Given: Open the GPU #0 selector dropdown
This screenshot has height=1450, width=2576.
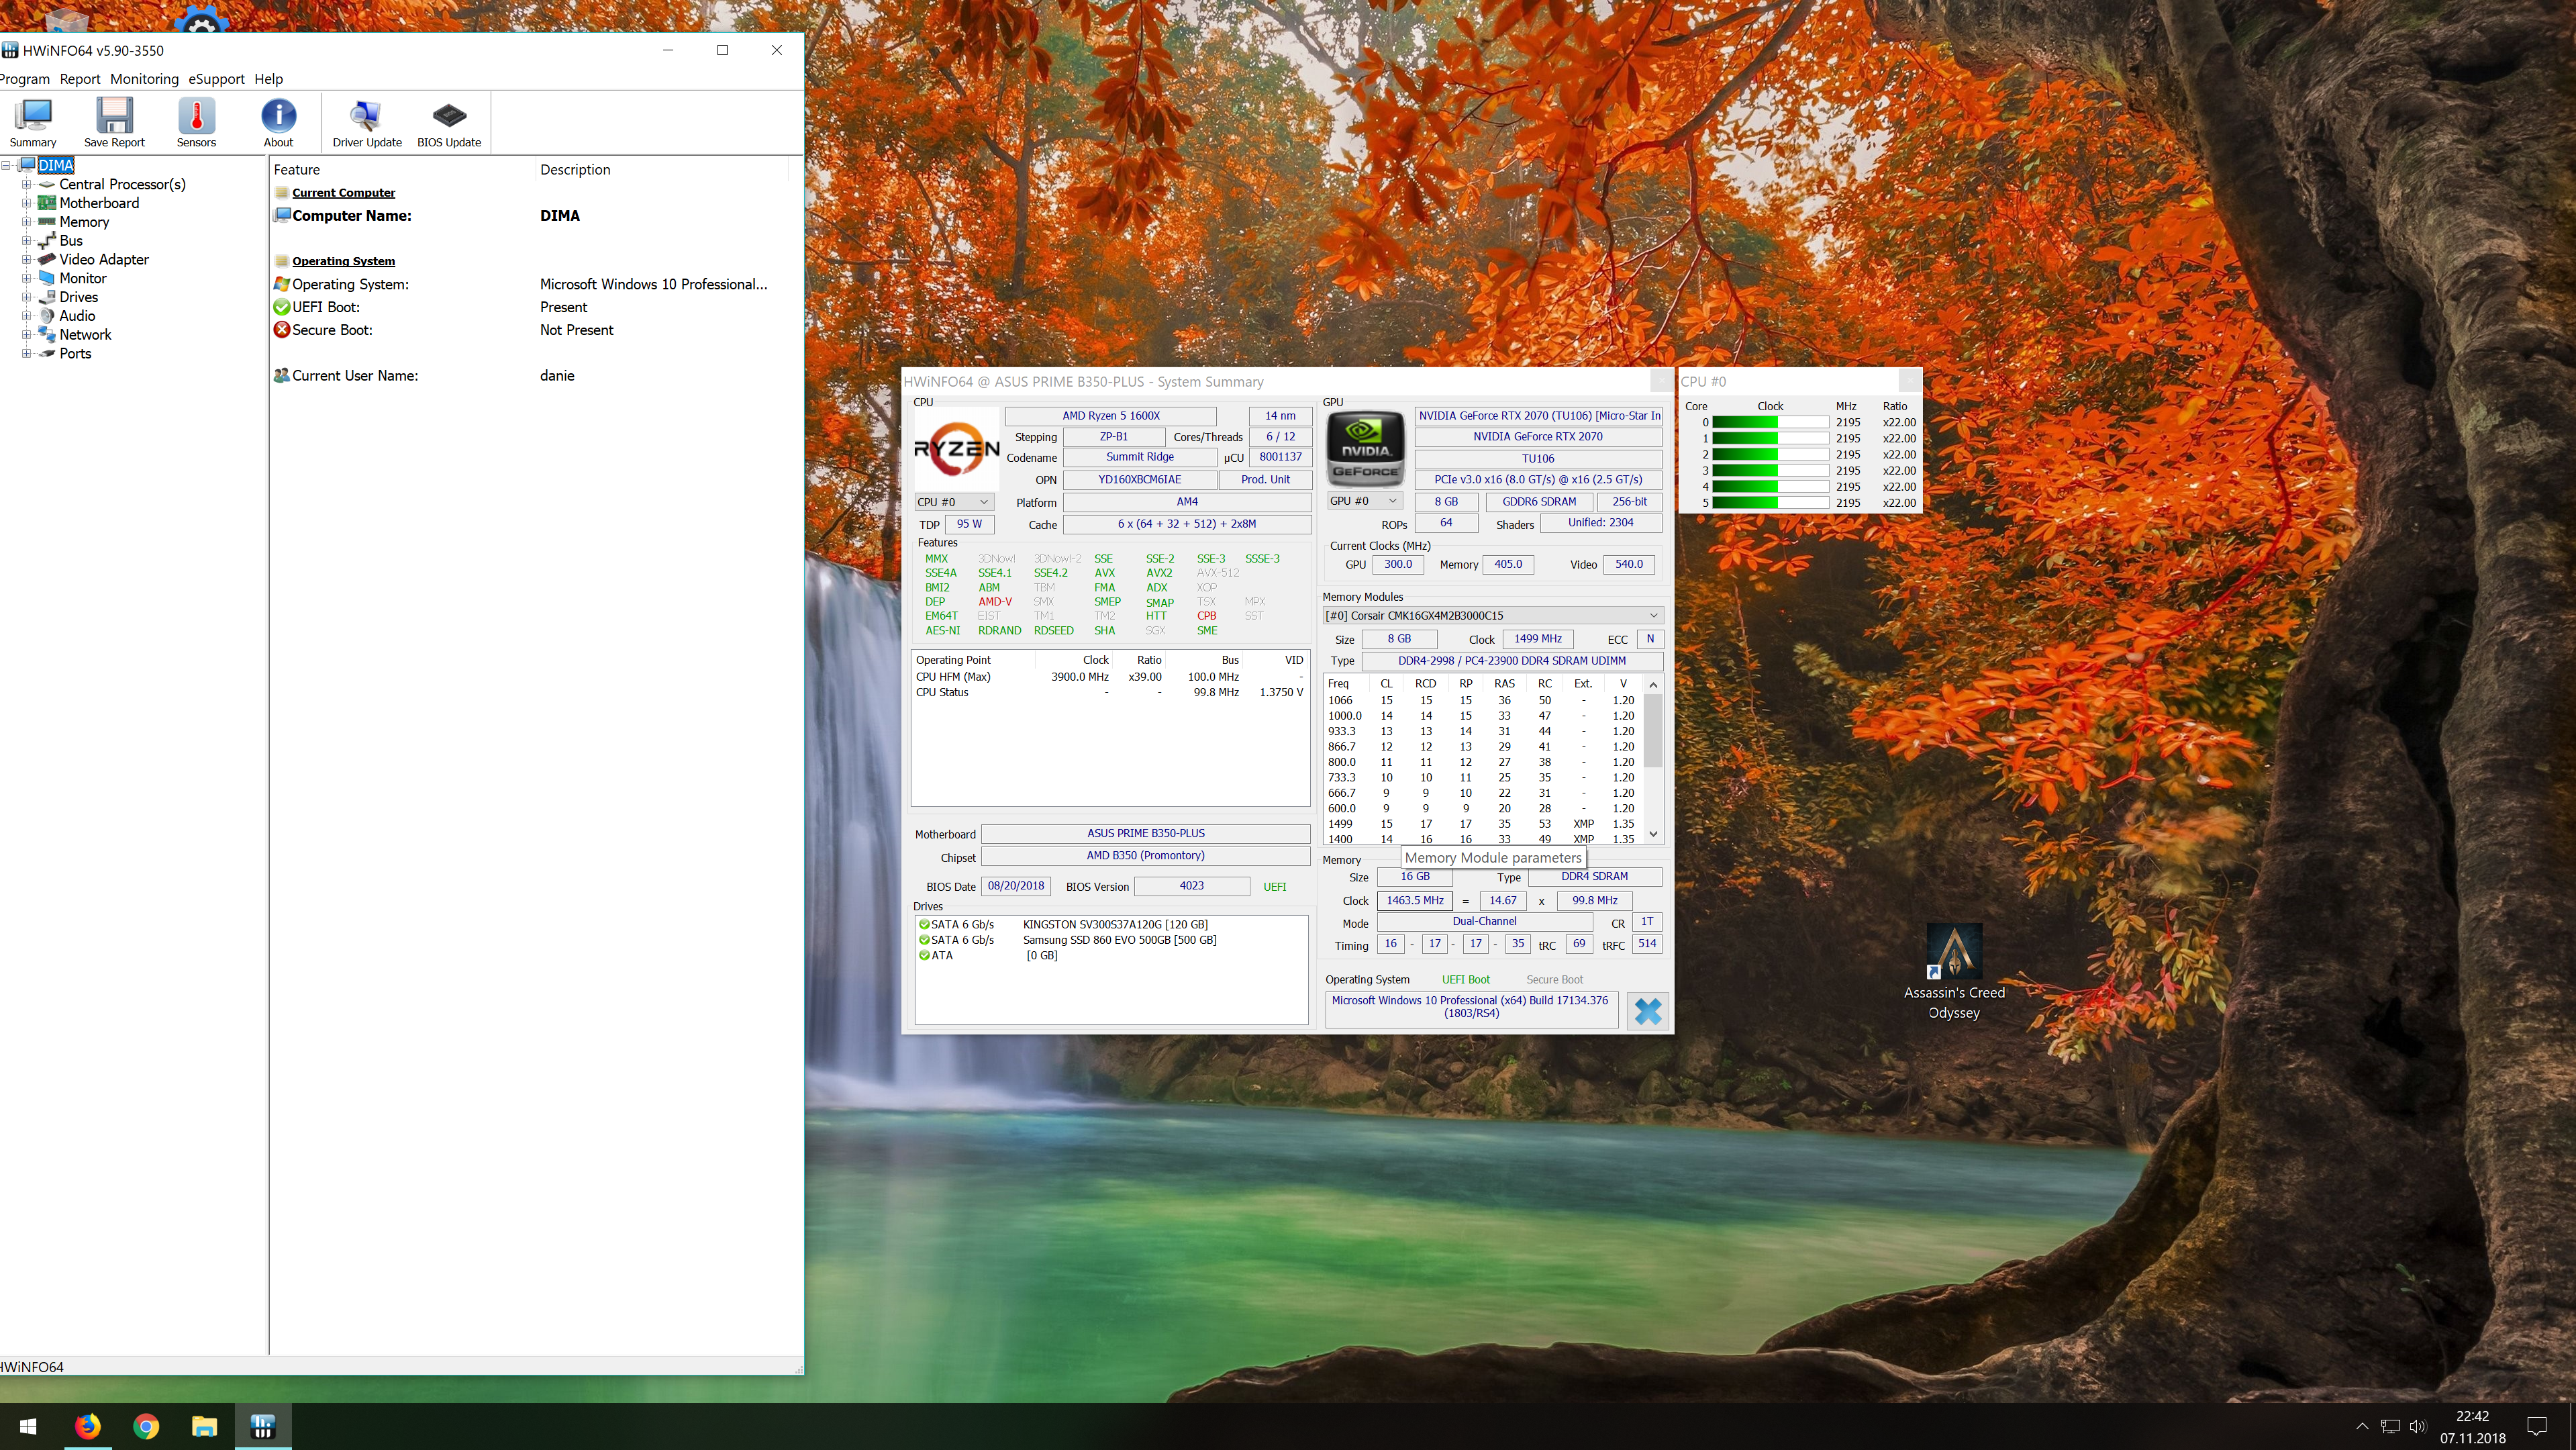Looking at the screenshot, I should click(1364, 501).
